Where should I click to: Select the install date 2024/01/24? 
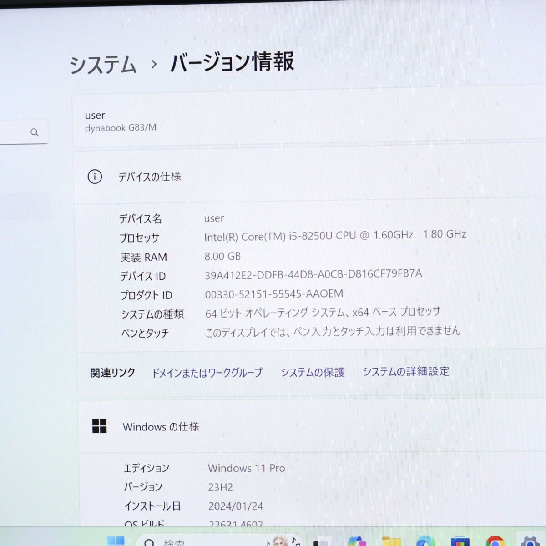point(236,506)
